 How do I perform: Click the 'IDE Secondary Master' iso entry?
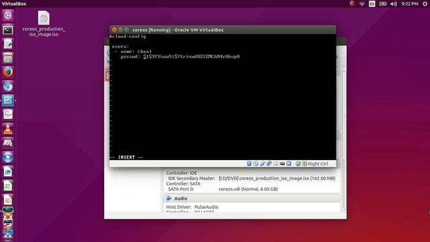251,178
